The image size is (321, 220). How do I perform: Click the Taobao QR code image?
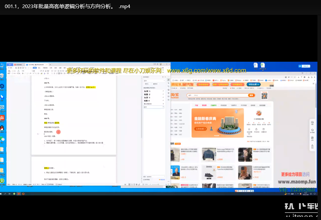(x=264, y=95)
